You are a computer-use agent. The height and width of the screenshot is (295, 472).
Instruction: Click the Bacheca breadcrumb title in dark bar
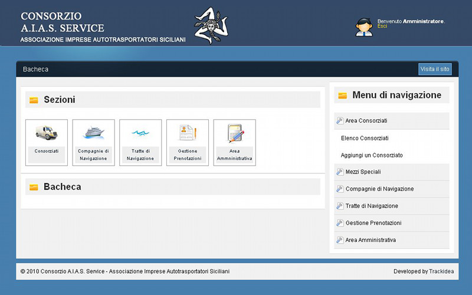pos(35,69)
